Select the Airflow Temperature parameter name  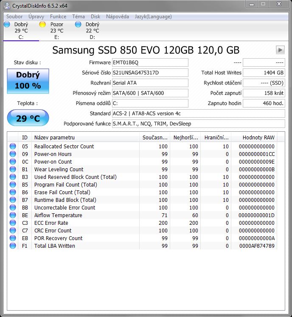click(x=58, y=215)
